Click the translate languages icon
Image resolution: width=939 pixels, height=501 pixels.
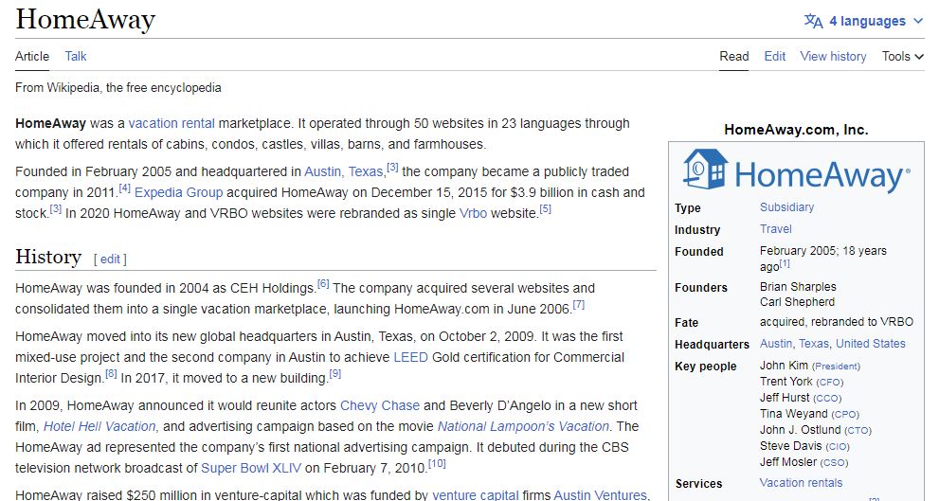[x=813, y=21]
